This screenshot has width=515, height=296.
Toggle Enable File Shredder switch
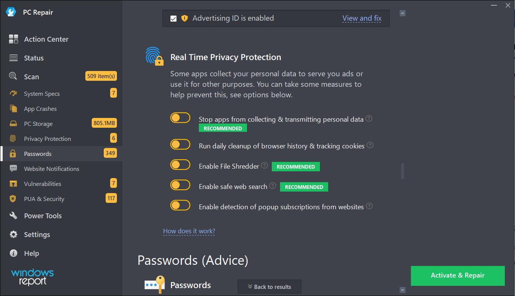tap(180, 165)
